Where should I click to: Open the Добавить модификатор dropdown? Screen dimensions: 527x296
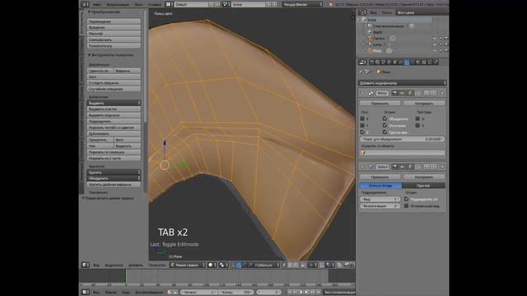[x=403, y=83]
